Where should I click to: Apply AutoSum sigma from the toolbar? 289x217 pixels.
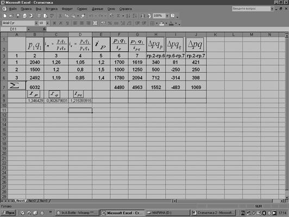tap(118, 16)
